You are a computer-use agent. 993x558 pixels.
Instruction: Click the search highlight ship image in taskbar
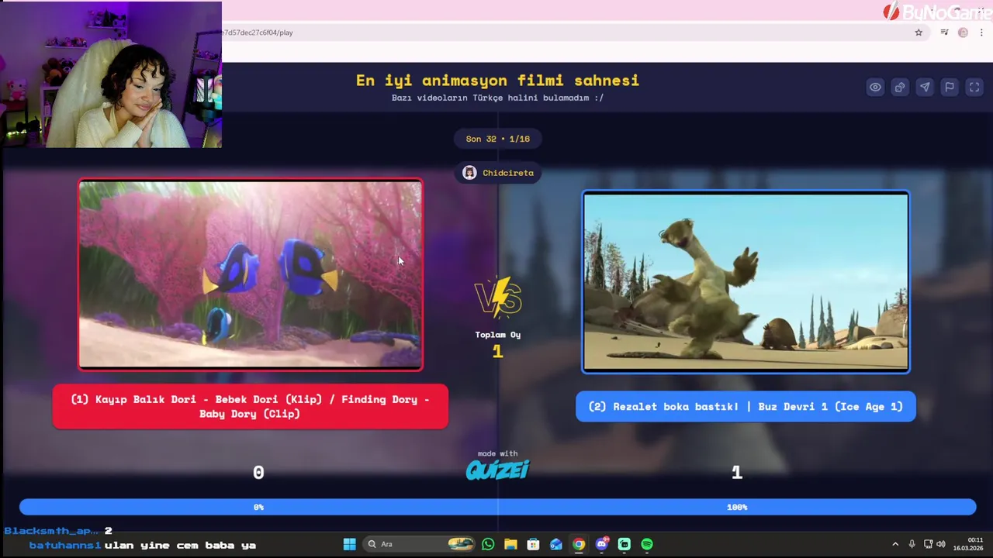461,544
